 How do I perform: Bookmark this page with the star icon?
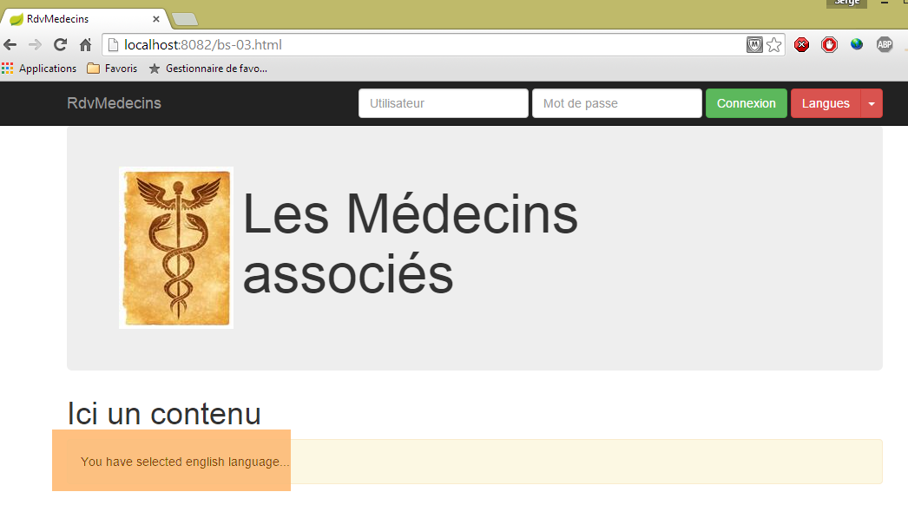[774, 44]
